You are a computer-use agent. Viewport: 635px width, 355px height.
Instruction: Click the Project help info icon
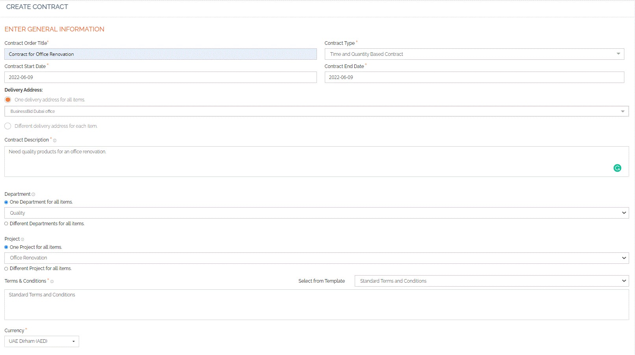tap(22, 239)
